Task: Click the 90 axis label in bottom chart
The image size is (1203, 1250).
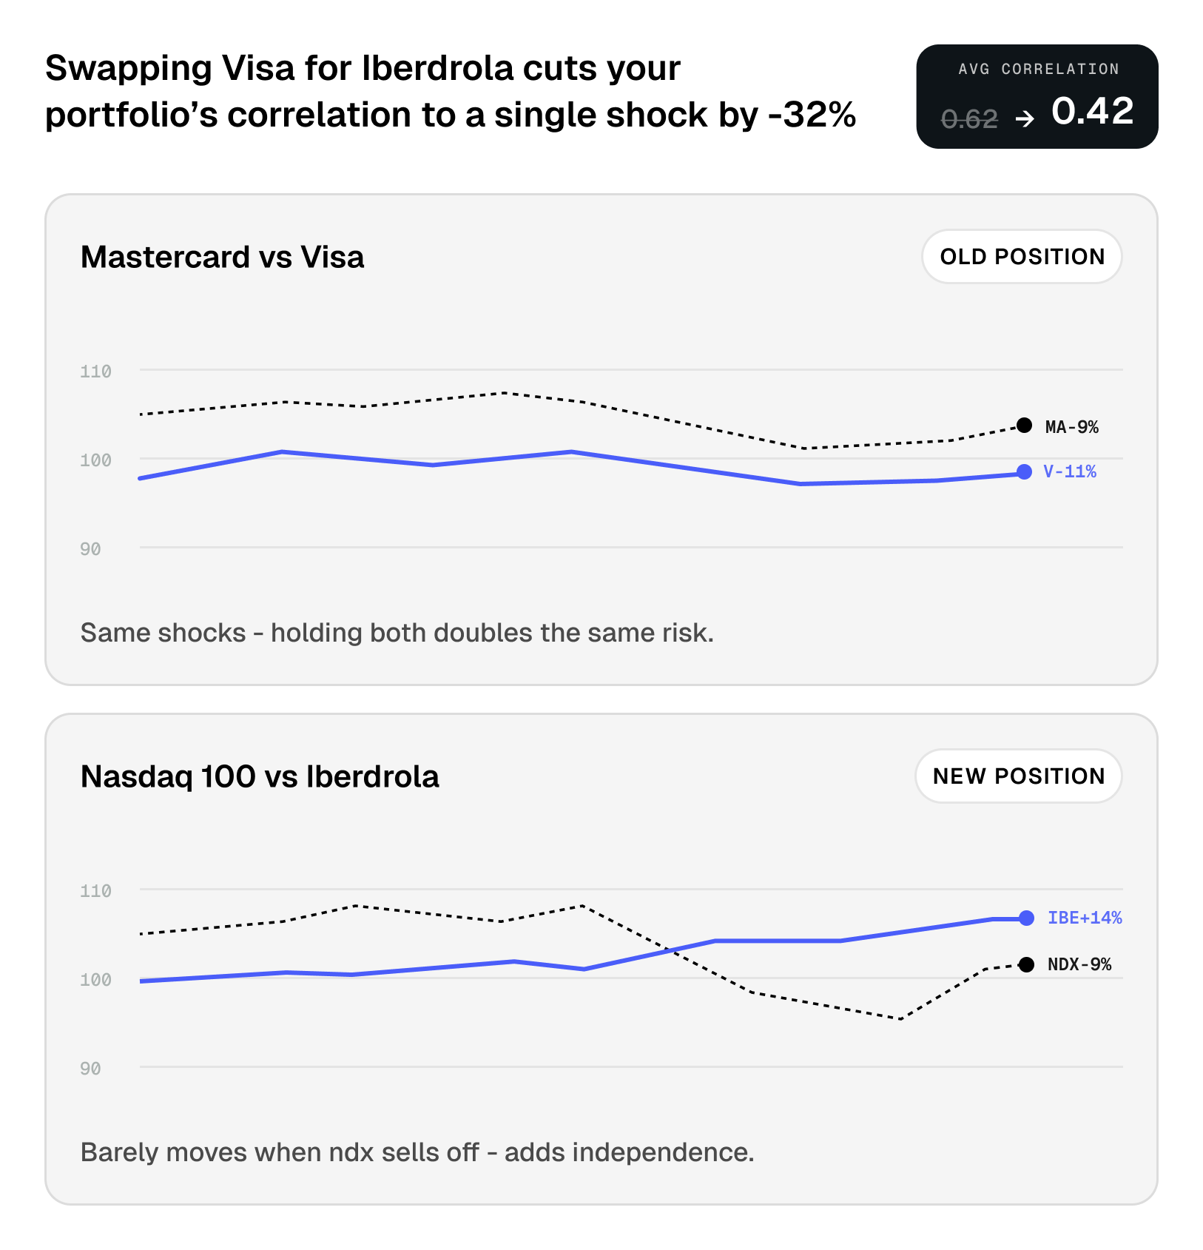Action: pos(90,1069)
